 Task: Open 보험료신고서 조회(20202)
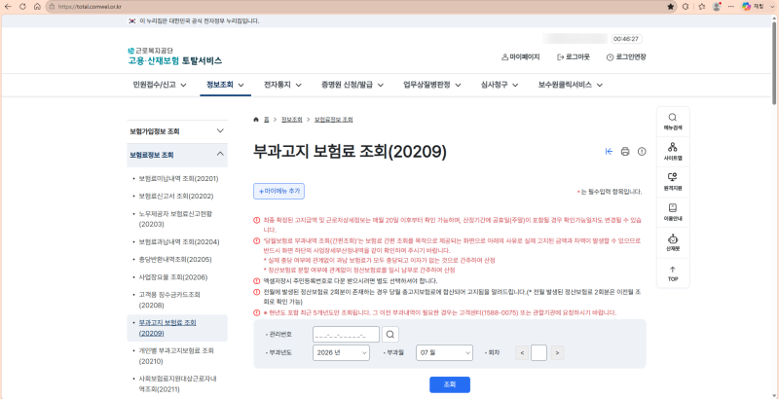point(176,196)
